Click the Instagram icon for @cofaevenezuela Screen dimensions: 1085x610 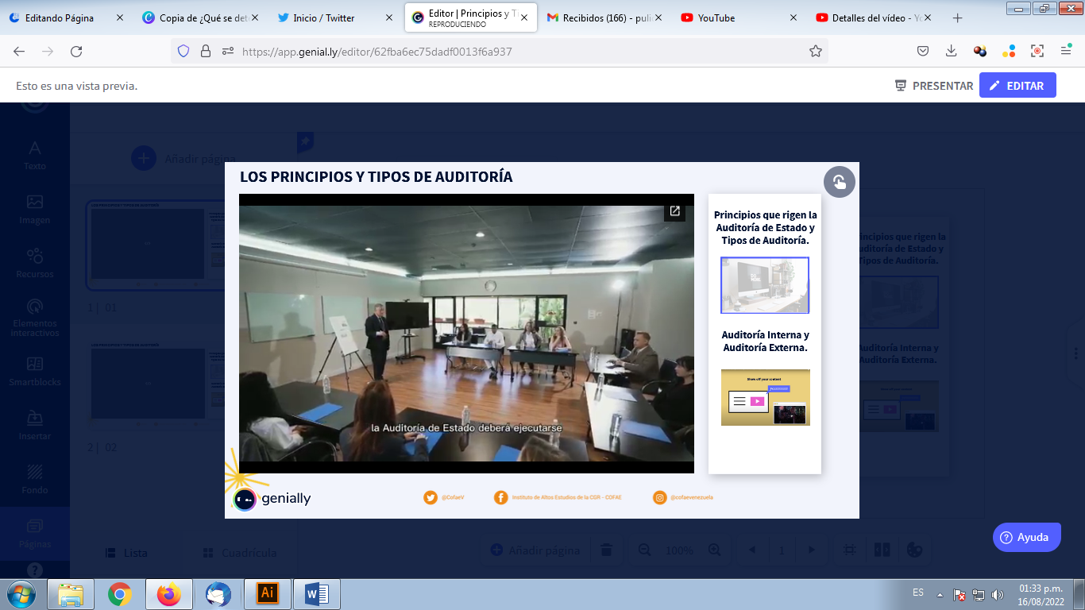click(659, 497)
